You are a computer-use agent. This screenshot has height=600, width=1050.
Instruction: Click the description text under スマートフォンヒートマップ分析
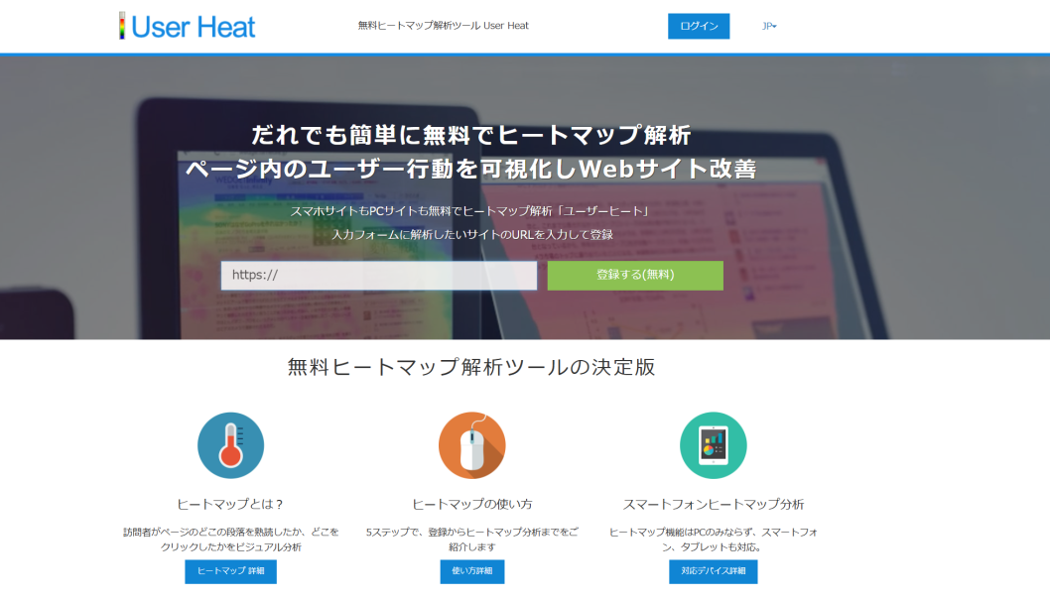[x=713, y=539]
